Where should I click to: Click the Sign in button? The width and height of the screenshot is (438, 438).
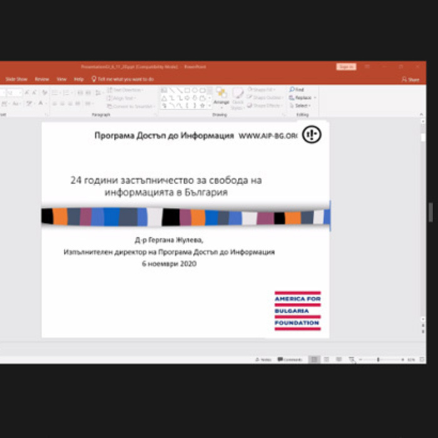(346, 66)
